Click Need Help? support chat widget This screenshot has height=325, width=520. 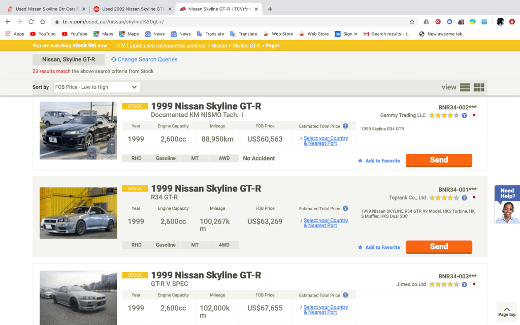coord(507,204)
